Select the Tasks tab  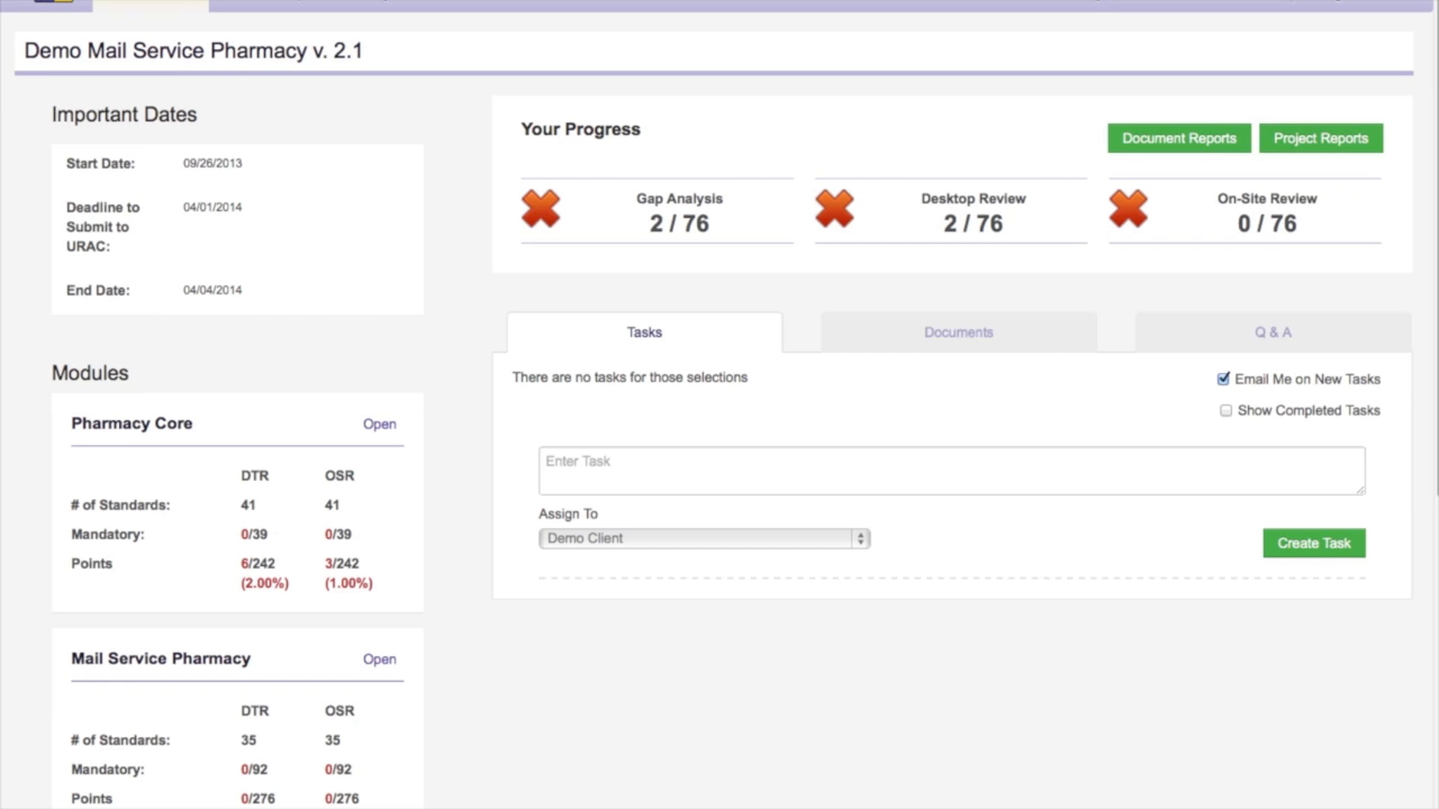[645, 333]
